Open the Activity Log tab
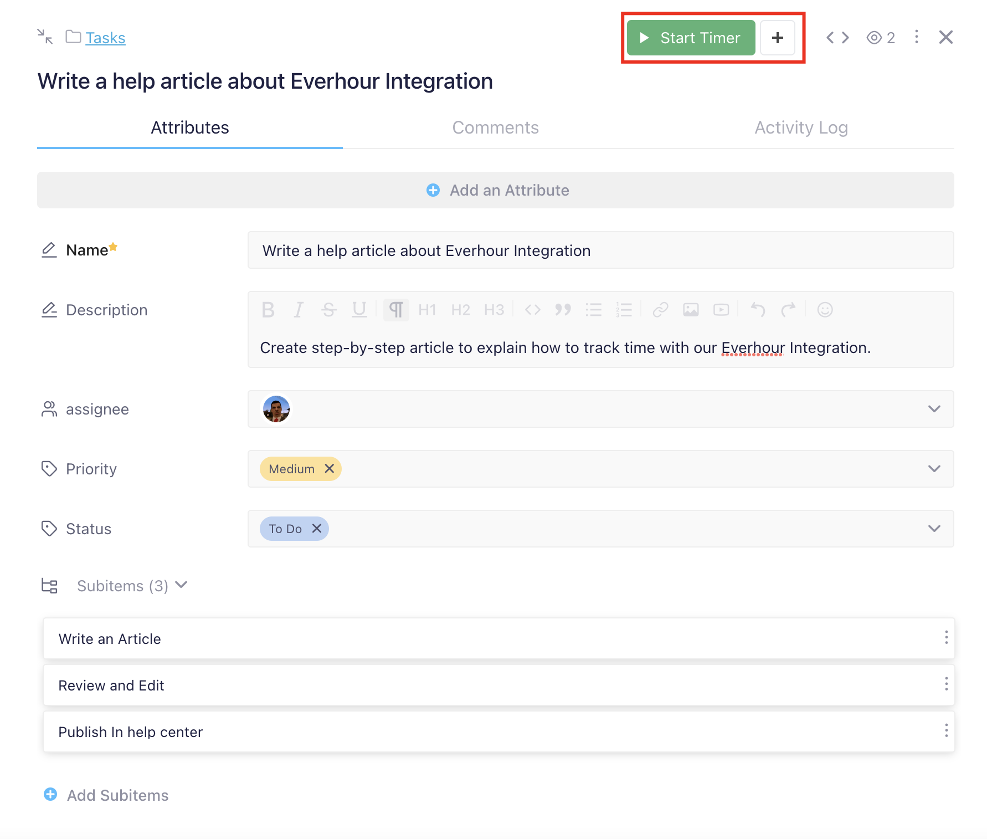This screenshot has width=987, height=839. (801, 128)
